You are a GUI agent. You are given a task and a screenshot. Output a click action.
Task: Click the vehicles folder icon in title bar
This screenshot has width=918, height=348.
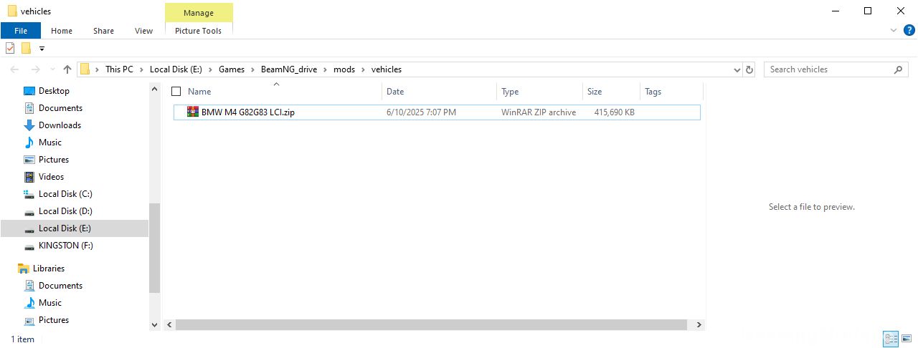pyautogui.click(x=11, y=11)
